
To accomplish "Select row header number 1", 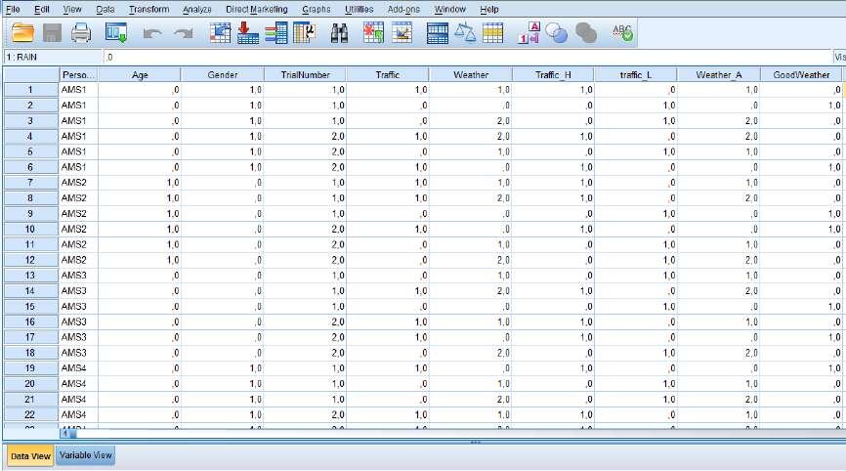I will 30,90.
